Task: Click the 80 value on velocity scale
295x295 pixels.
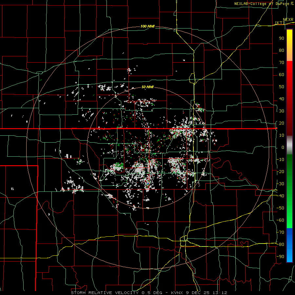Action: point(282,50)
